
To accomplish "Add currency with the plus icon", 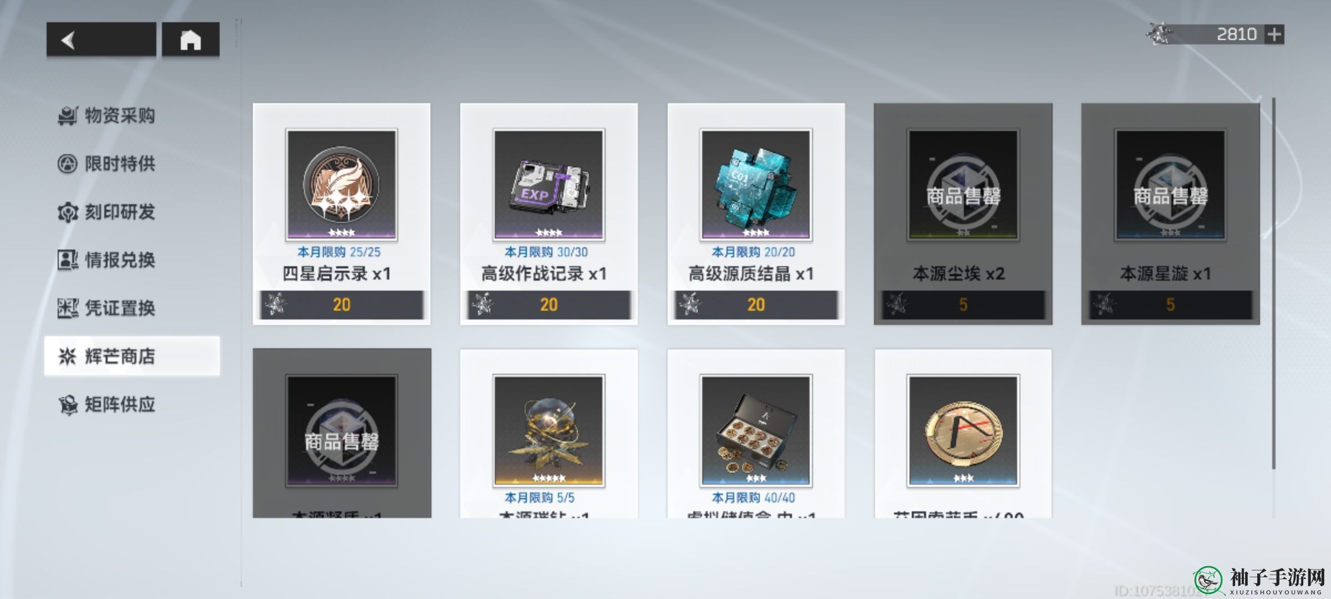I will pos(1274,34).
